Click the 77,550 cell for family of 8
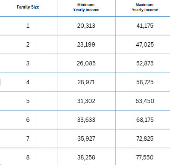The image size is (170, 165). coord(145,157)
